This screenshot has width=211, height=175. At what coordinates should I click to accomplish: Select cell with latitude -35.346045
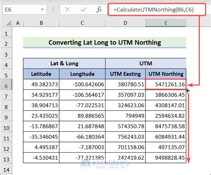(41, 137)
